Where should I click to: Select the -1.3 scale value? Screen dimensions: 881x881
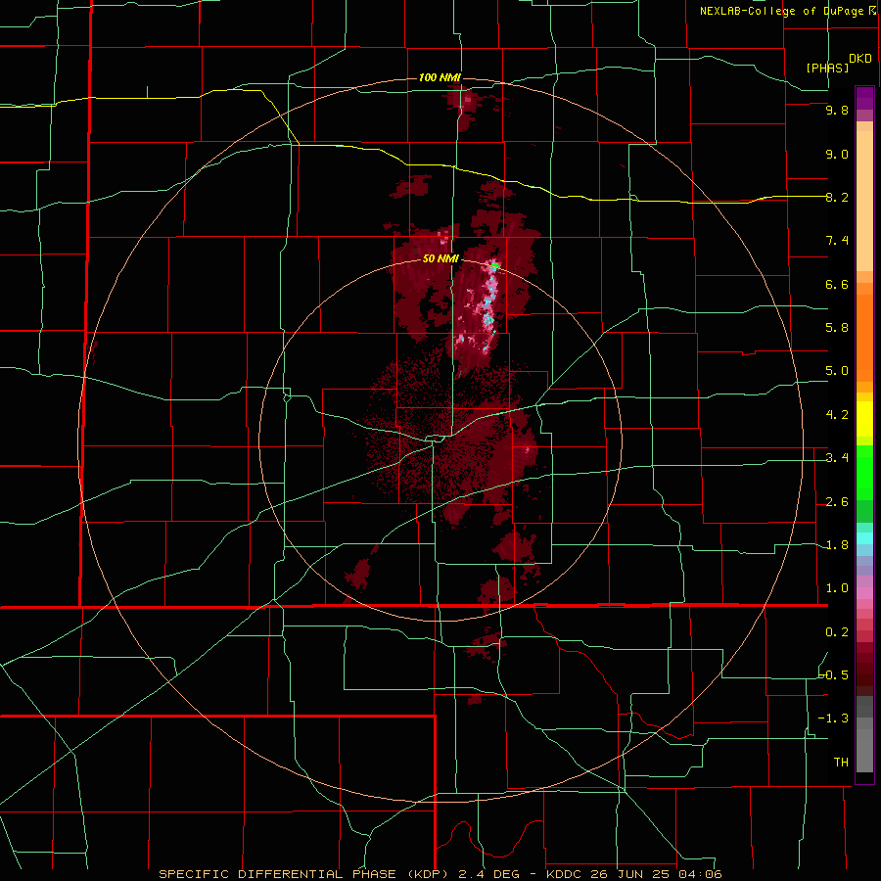[834, 719]
